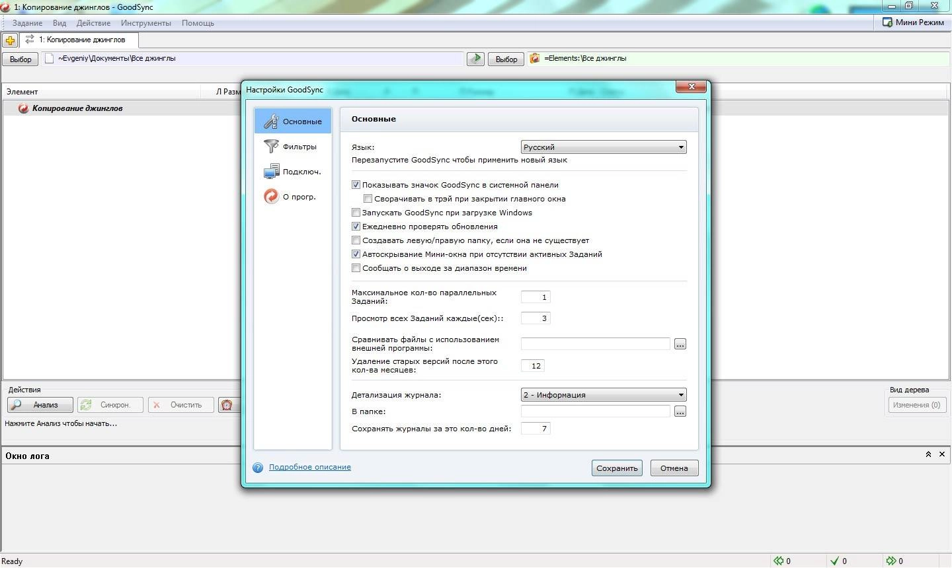Click old versions months field
The height and width of the screenshot is (568, 952).
[533, 366]
